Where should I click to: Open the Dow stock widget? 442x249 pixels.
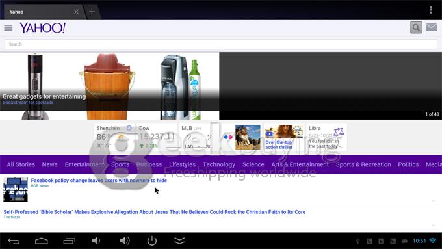tap(157, 137)
